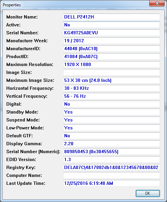Click the Manufacture Week field 19 / 2012
The height and width of the screenshot is (202, 167).
(111, 41)
